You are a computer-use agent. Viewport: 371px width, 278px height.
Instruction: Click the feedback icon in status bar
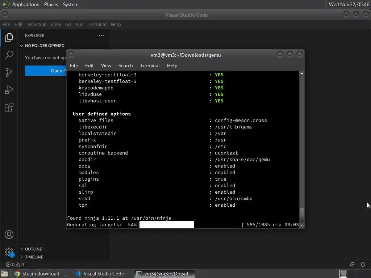coord(352,265)
